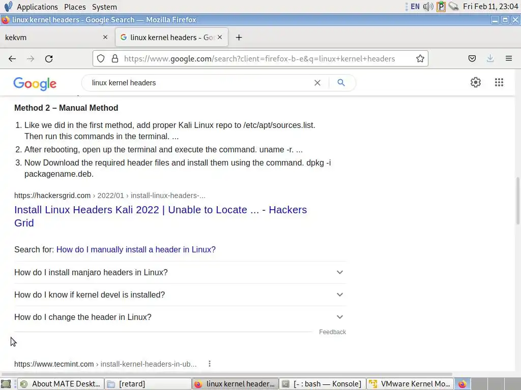This screenshot has height=390, width=521.
Task: Click the horizontal scrollbar at page bottom
Action: click(x=226, y=374)
